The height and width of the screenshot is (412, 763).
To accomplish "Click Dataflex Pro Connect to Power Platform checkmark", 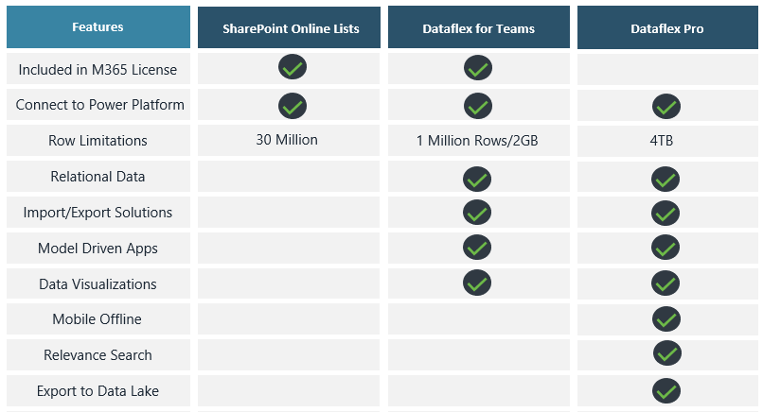I will (666, 106).
